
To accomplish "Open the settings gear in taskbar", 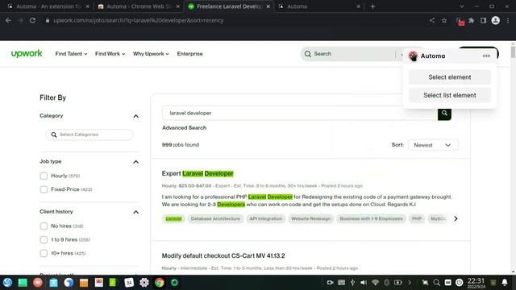I will 144,283.
